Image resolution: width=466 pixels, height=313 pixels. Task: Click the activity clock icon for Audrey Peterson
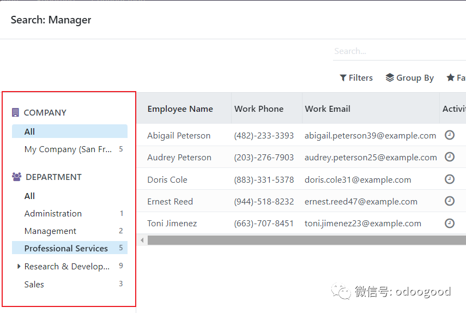450,157
